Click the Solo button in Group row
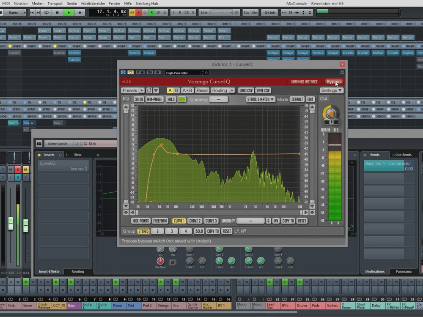The image size is (423, 317). pos(199,231)
